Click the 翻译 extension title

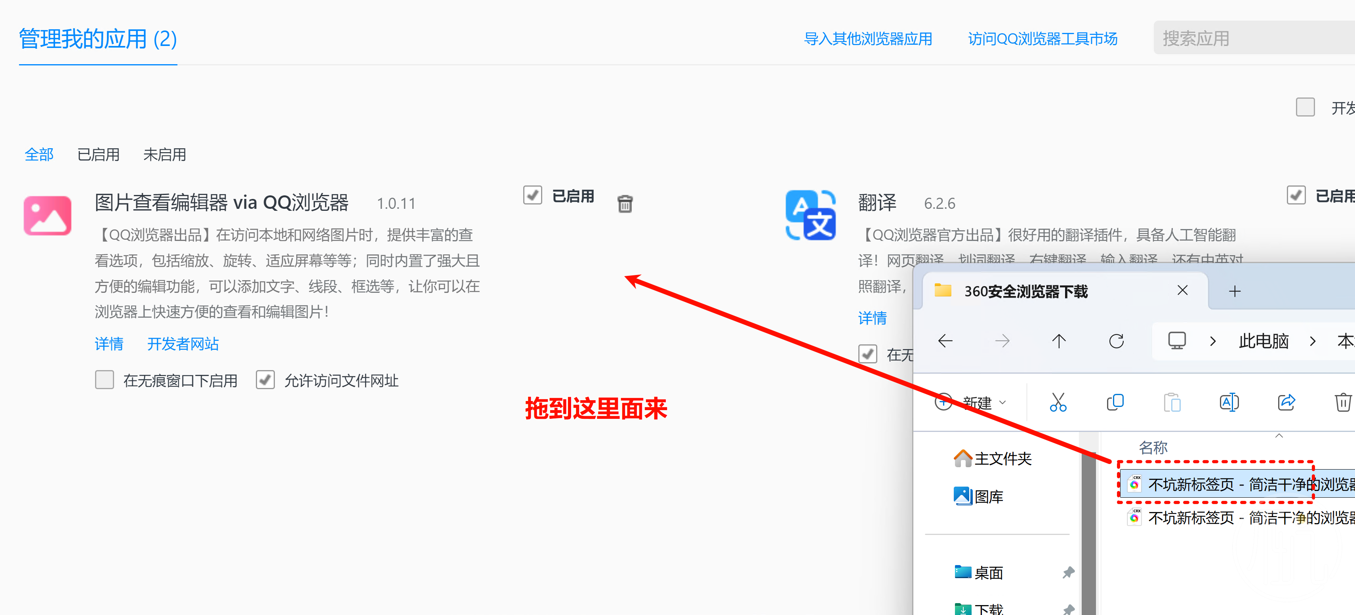coord(877,202)
